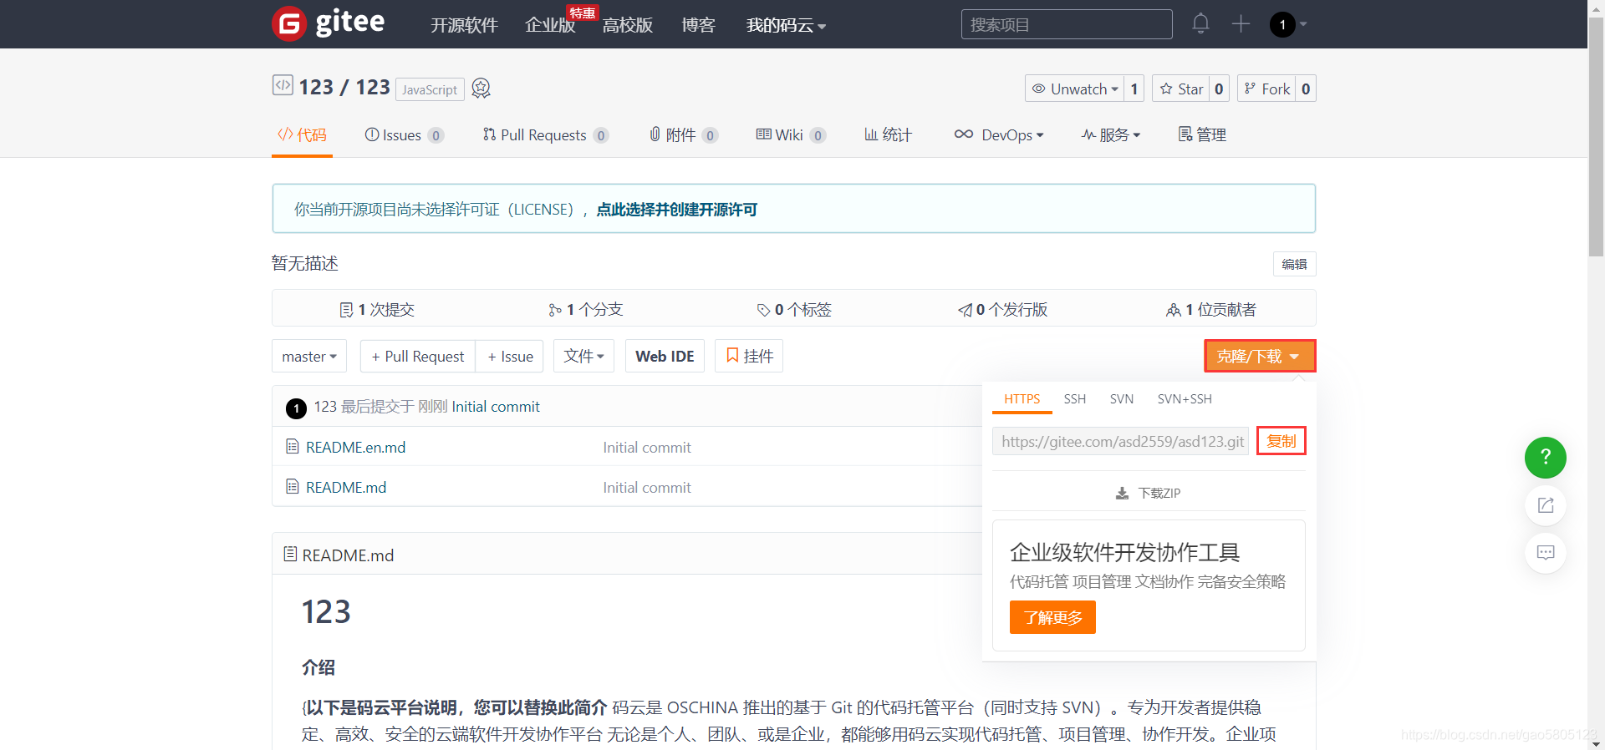Open the Pull Requests tab
This screenshot has height=750, width=1605.
pos(545,134)
